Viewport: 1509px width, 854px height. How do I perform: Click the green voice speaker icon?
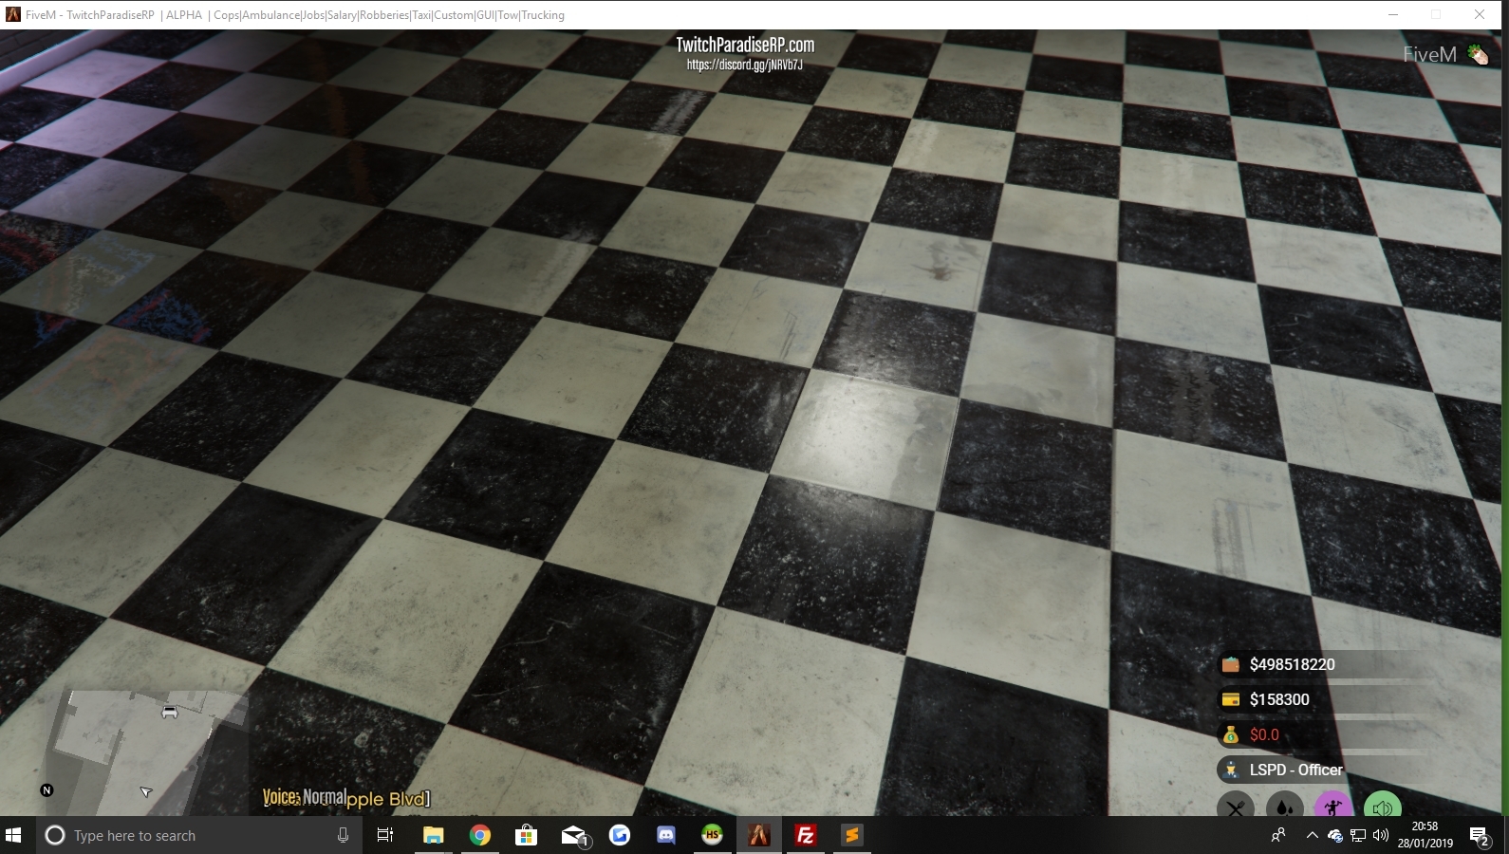point(1383,808)
